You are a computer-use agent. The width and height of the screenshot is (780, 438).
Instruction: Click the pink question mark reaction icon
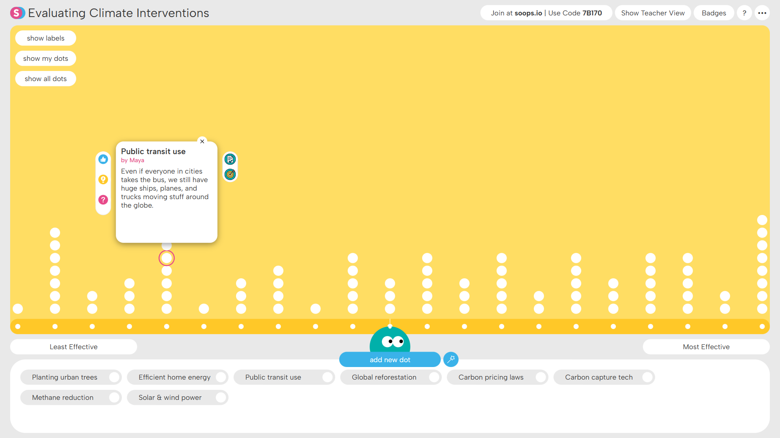[103, 200]
